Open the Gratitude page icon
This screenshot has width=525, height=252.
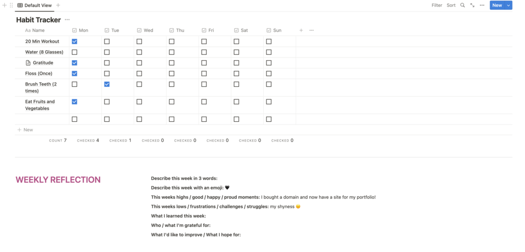point(28,63)
